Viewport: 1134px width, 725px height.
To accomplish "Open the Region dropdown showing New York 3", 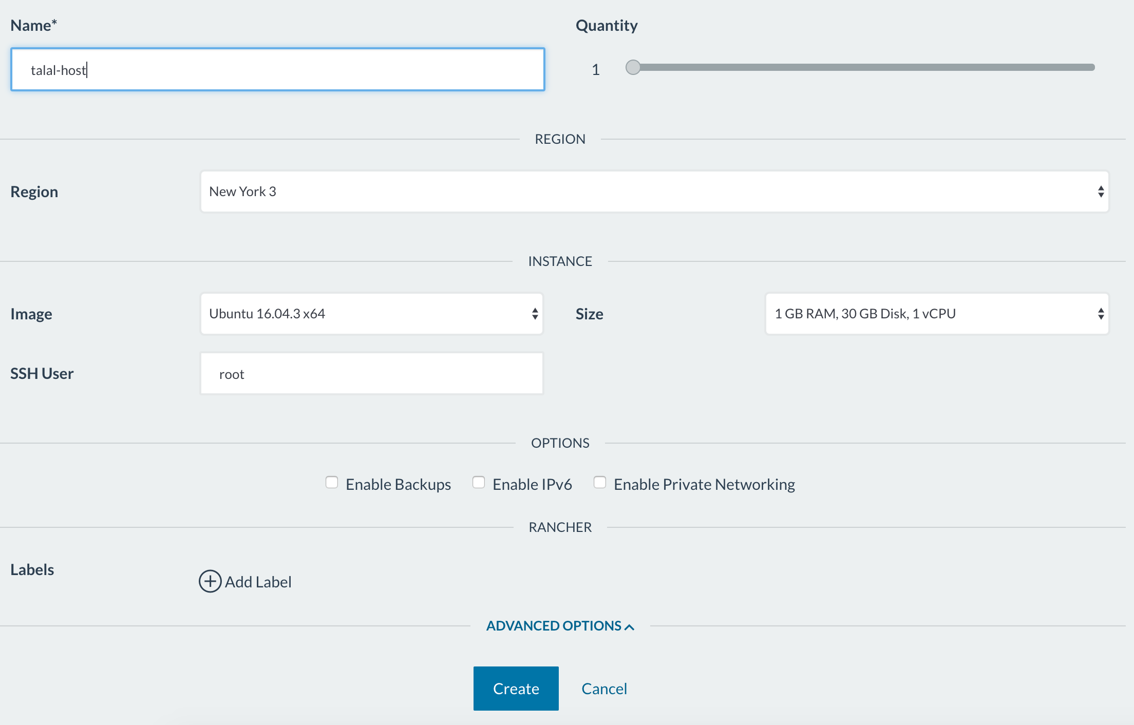I will point(654,192).
